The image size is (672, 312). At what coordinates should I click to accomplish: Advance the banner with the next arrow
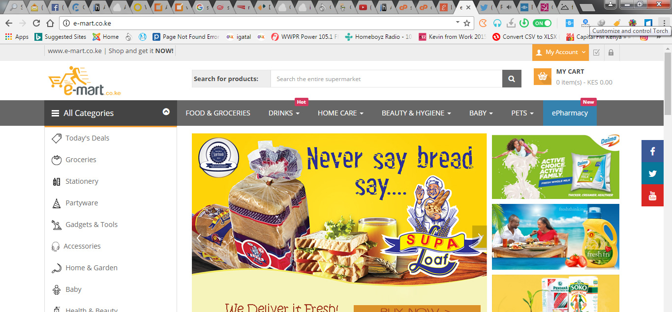tap(479, 237)
